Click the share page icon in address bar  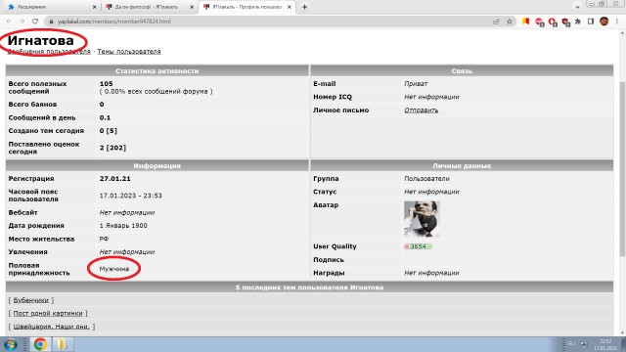(x=496, y=22)
